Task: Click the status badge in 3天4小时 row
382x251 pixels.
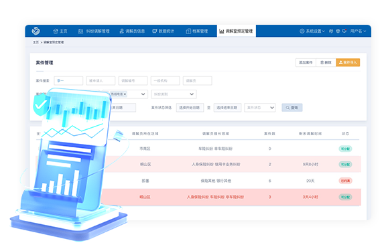Action: [345, 197]
